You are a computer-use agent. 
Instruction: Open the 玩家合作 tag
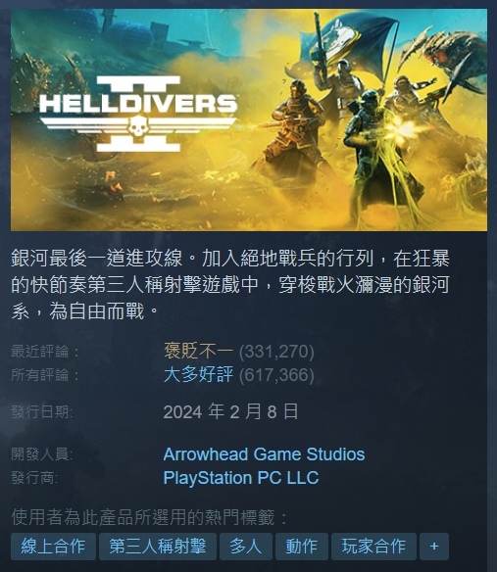[x=373, y=547]
